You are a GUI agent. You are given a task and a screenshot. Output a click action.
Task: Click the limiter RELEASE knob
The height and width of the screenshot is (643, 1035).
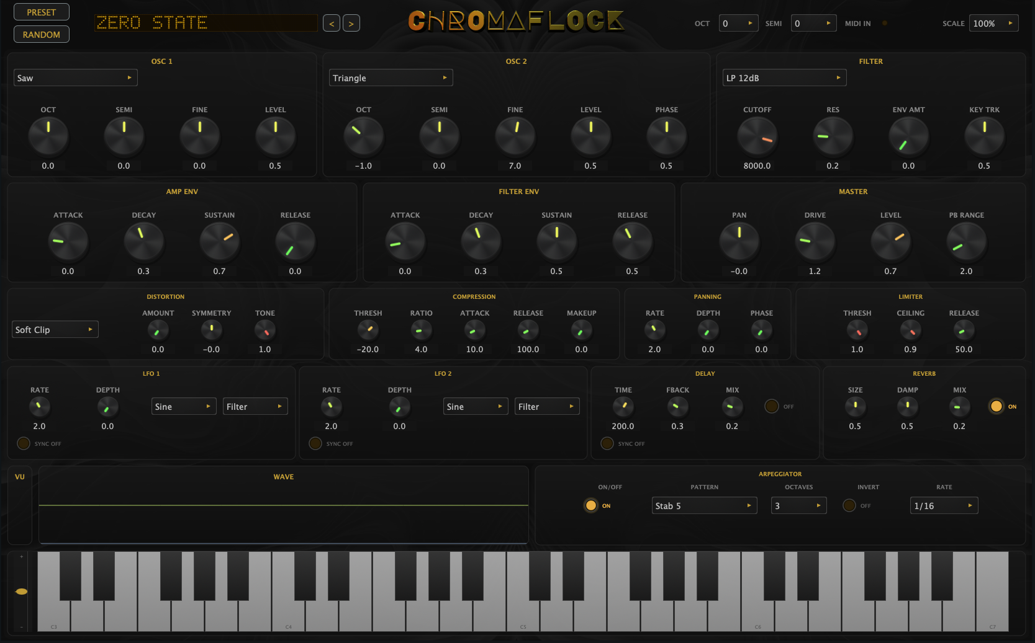point(964,330)
